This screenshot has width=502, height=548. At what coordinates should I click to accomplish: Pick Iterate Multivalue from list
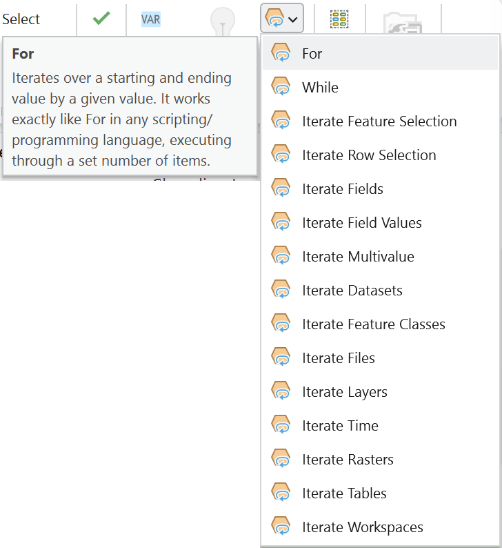(380, 257)
